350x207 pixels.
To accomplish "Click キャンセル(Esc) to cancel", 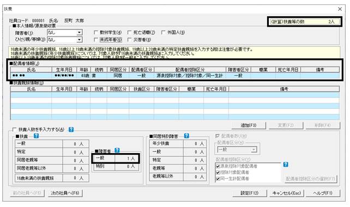I will pos(287,193).
